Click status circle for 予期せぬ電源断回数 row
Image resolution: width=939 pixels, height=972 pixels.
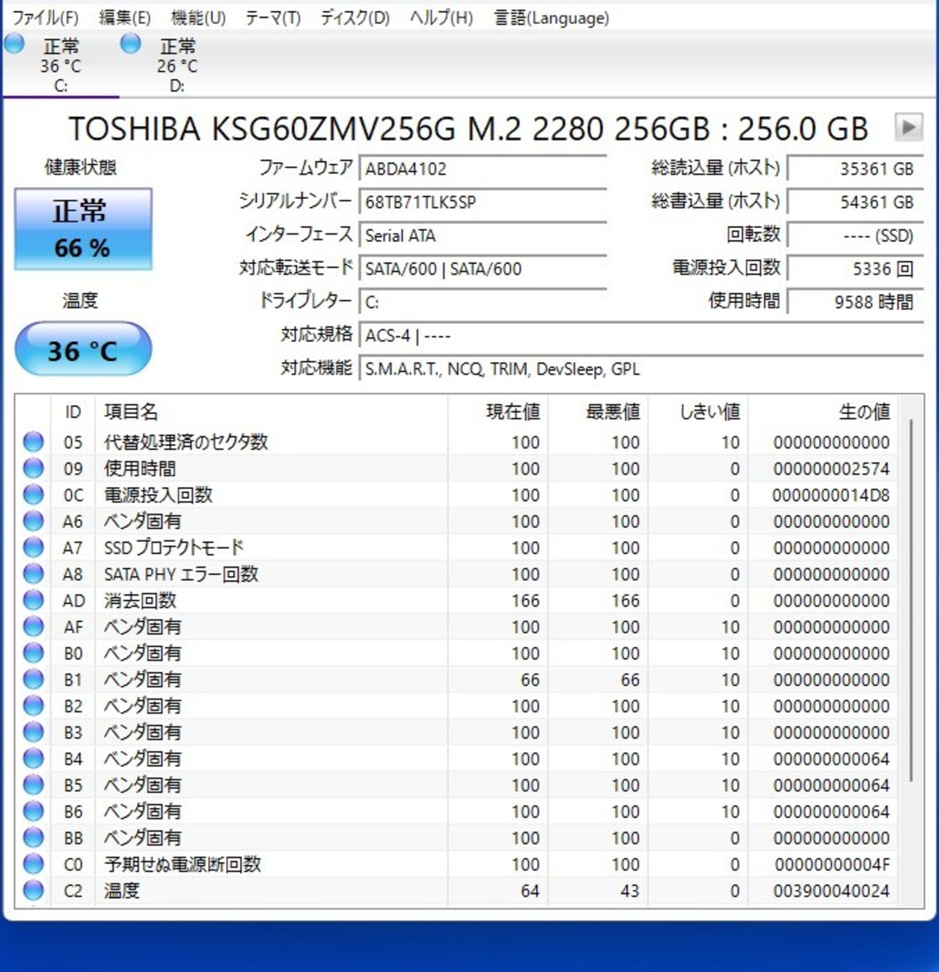(x=33, y=864)
